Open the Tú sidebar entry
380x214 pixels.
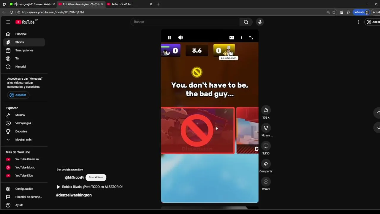click(x=24, y=59)
